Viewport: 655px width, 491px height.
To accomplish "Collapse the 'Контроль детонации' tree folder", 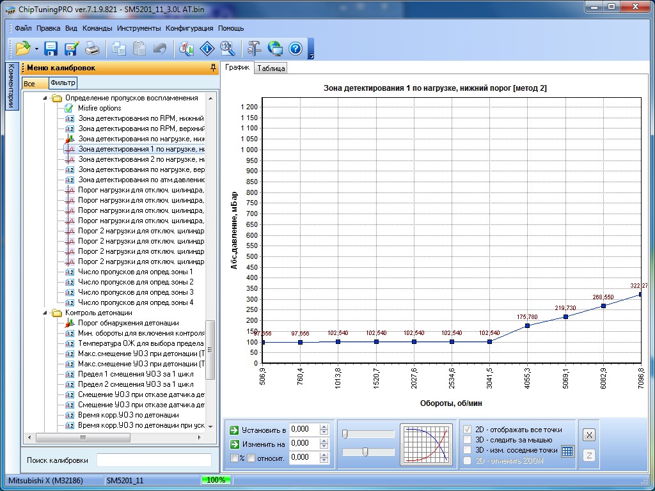I will click(x=45, y=313).
